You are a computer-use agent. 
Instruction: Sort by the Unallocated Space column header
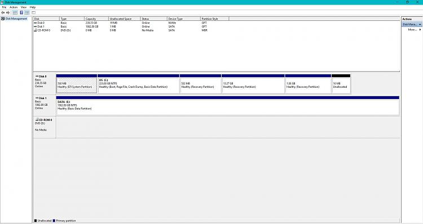(x=125, y=19)
